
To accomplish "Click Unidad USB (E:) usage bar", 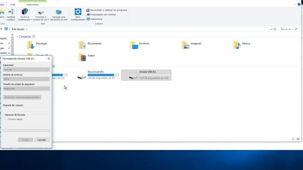I will coord(155,75).
